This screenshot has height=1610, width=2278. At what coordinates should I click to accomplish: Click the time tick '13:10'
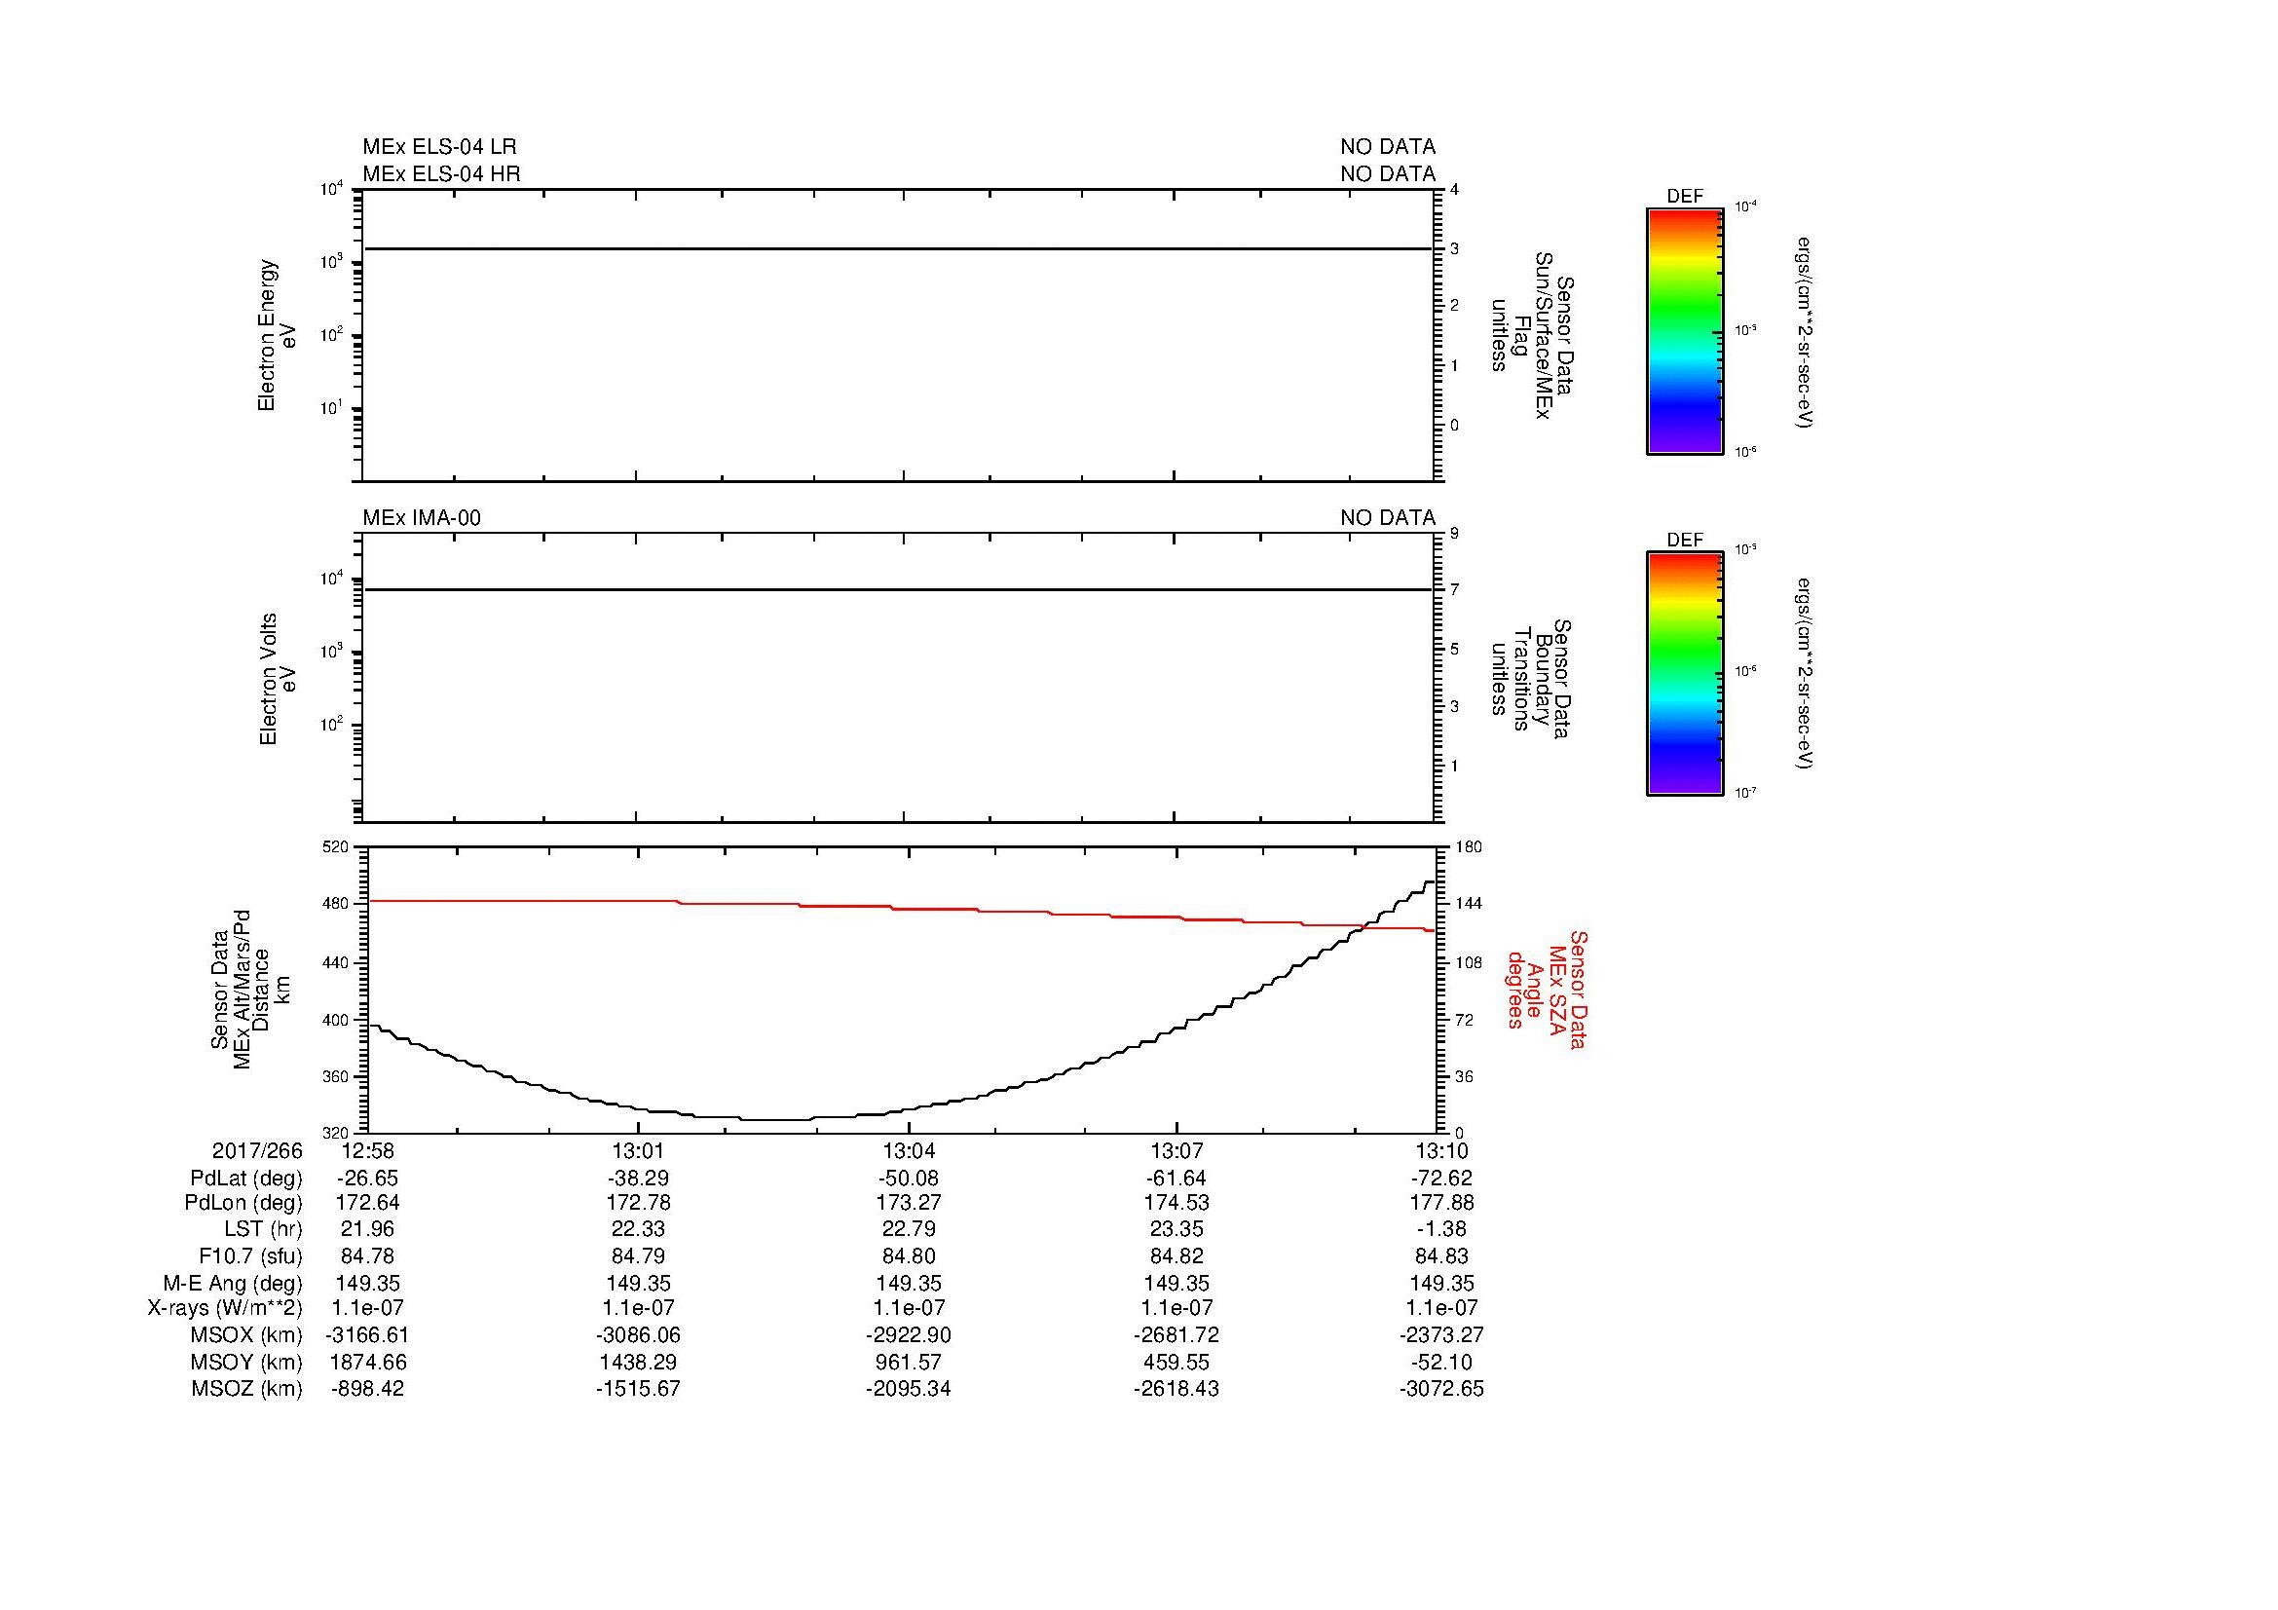tap(1441, 1150)
